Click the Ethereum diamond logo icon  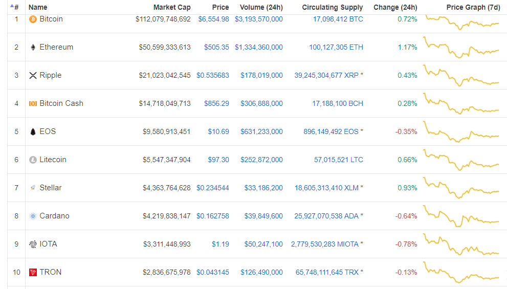coord(33,48)
